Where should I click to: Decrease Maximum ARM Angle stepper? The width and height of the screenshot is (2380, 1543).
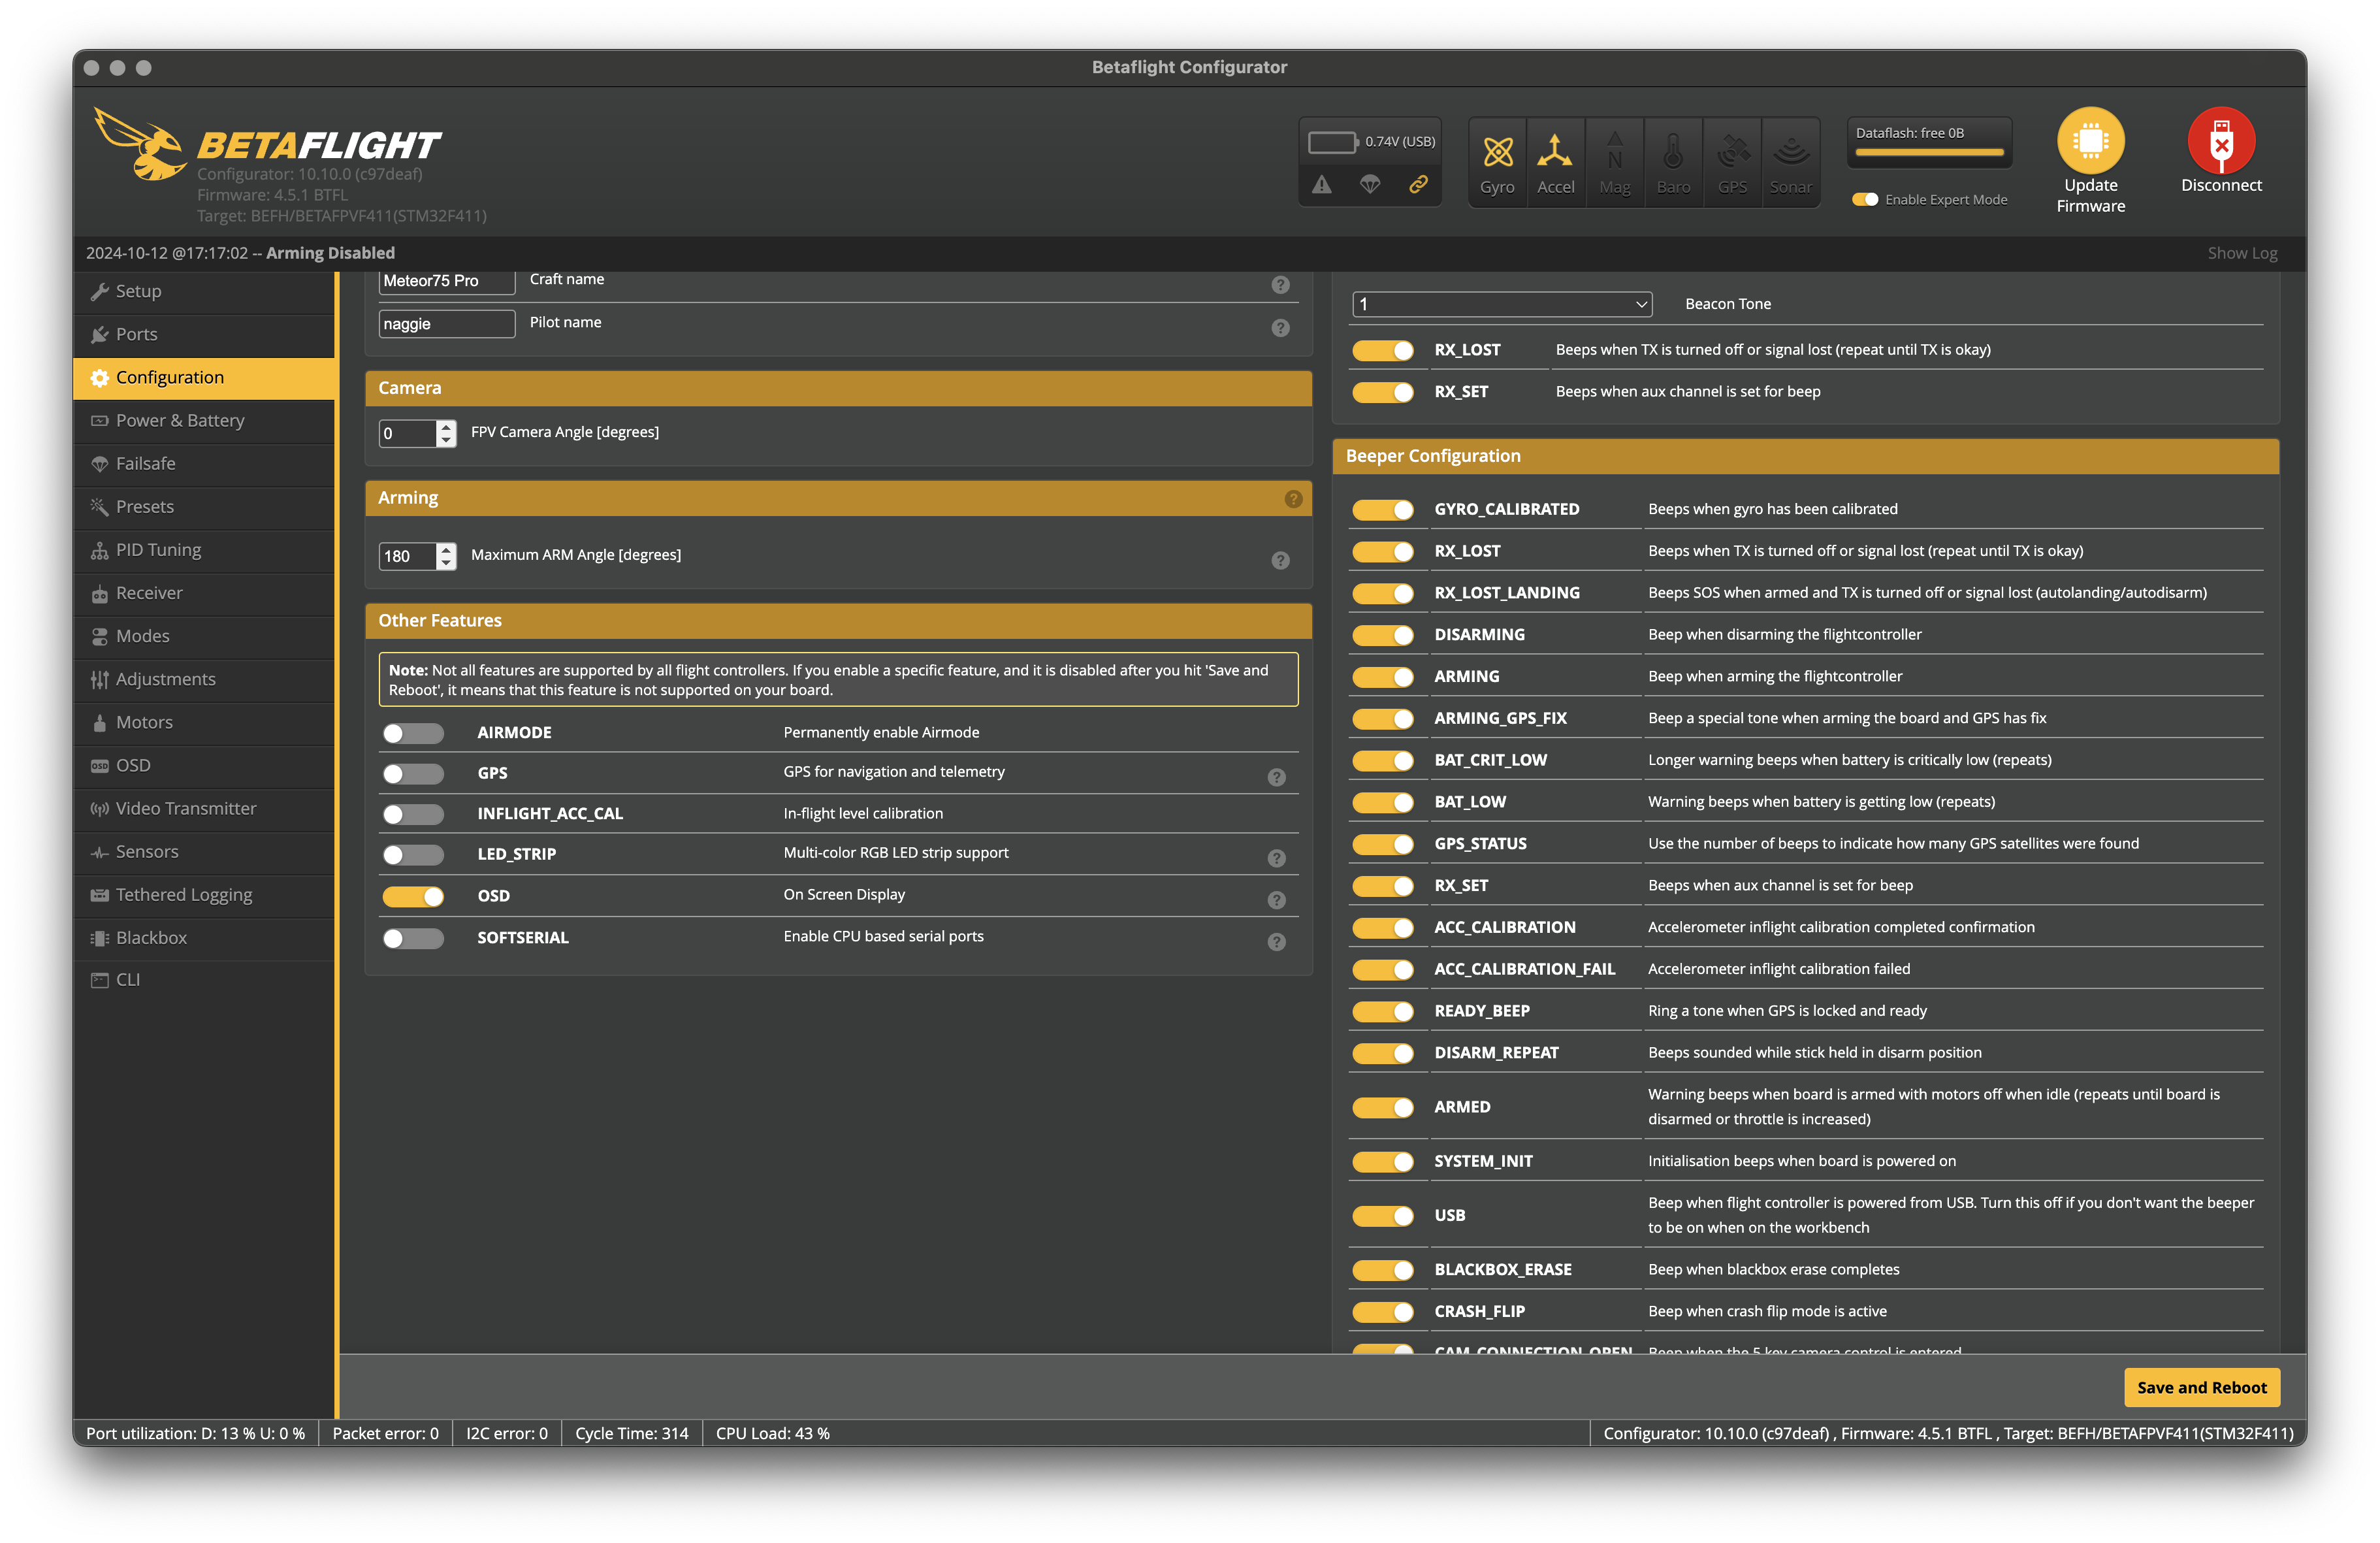[446, 563]
